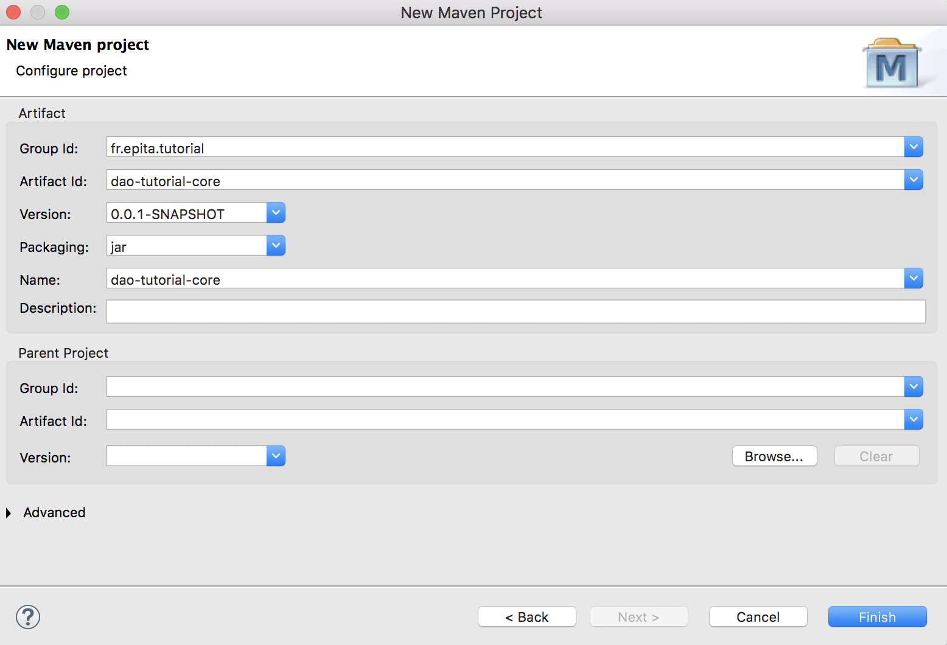
Task: Focus the fr.epita.tutorial Group Id field
Action: pos(505,147)
